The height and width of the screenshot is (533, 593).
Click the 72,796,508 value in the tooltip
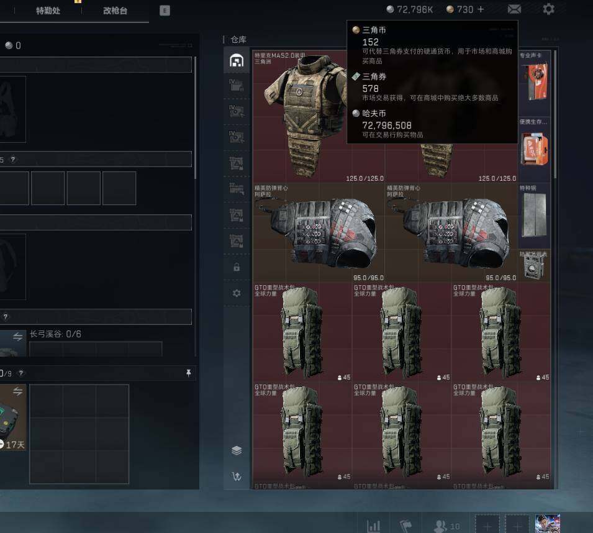(387, 125)
